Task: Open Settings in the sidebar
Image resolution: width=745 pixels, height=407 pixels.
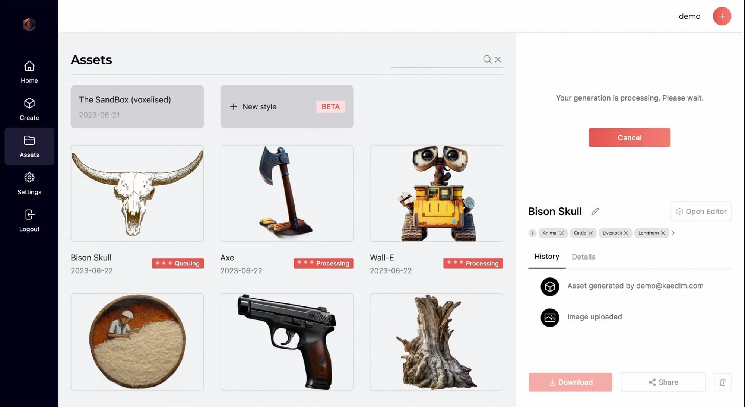Action: tap(29, 184)
